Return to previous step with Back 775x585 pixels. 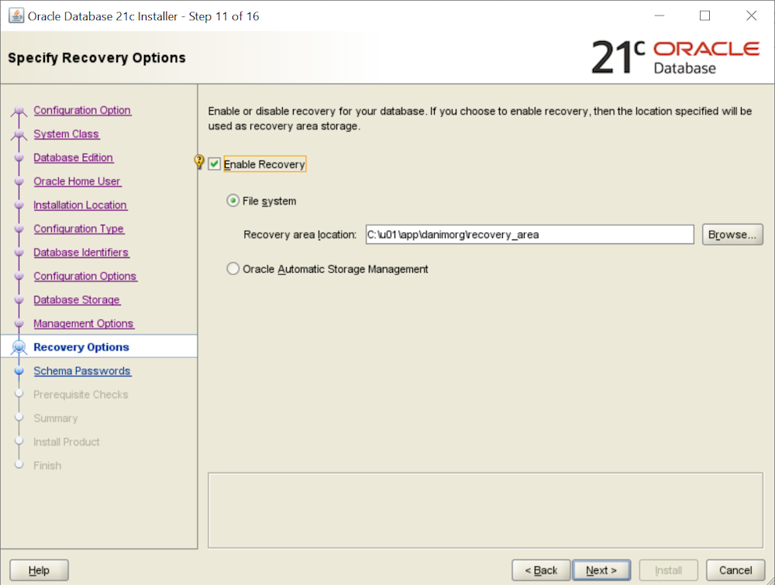[x=541, y=570]
